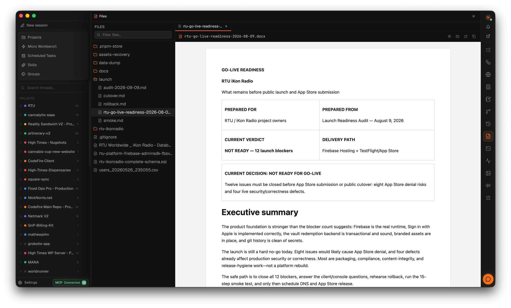Image resolution: width=511 pixels, height=308 pixels.
Task: Open the terminal panel icon
Action: pos(488,149)
